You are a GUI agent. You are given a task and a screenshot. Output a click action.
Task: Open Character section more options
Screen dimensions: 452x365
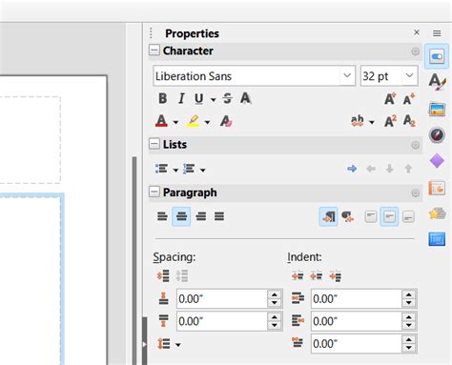coord(415,51)
